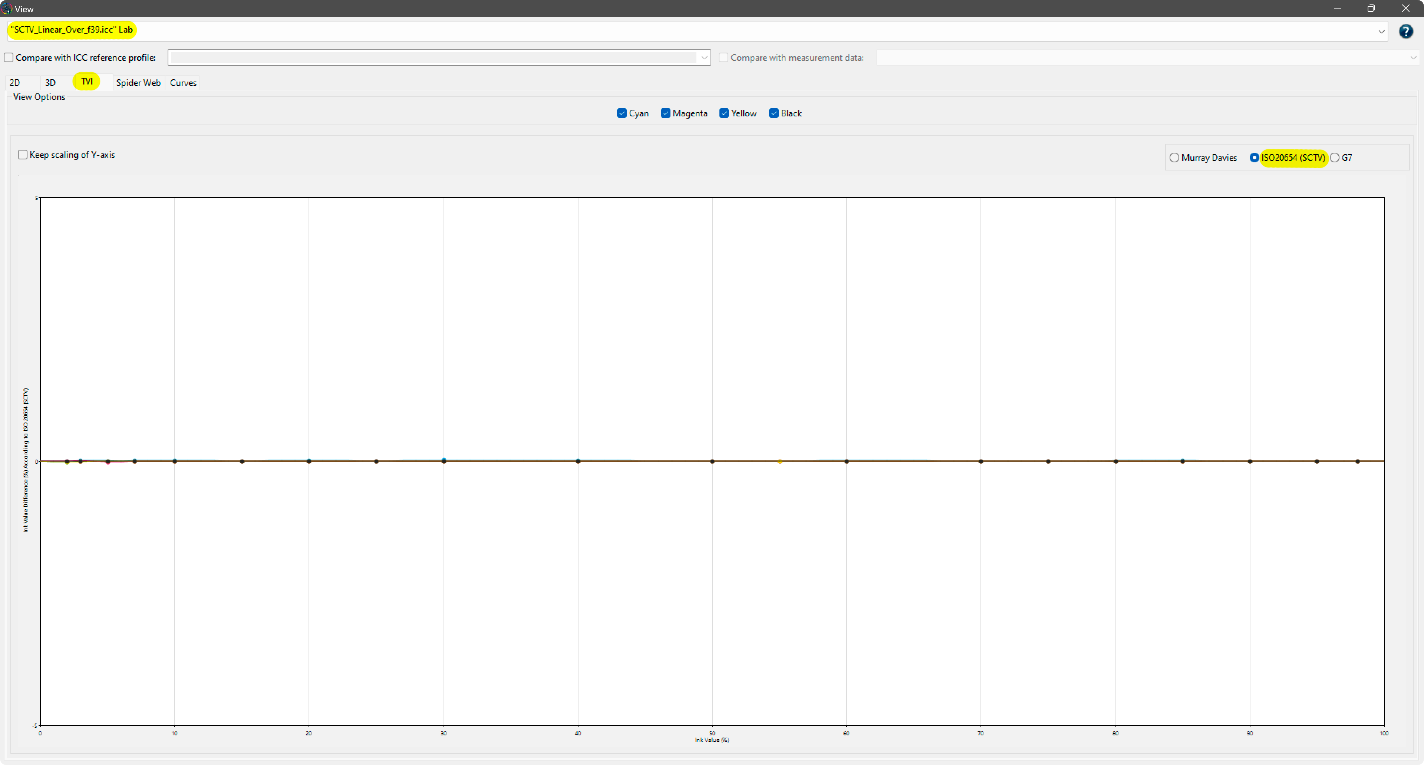Viewport: 1424px width, 765px height.
Task: Switch to the 2D tab
Action: pos(15,83)
